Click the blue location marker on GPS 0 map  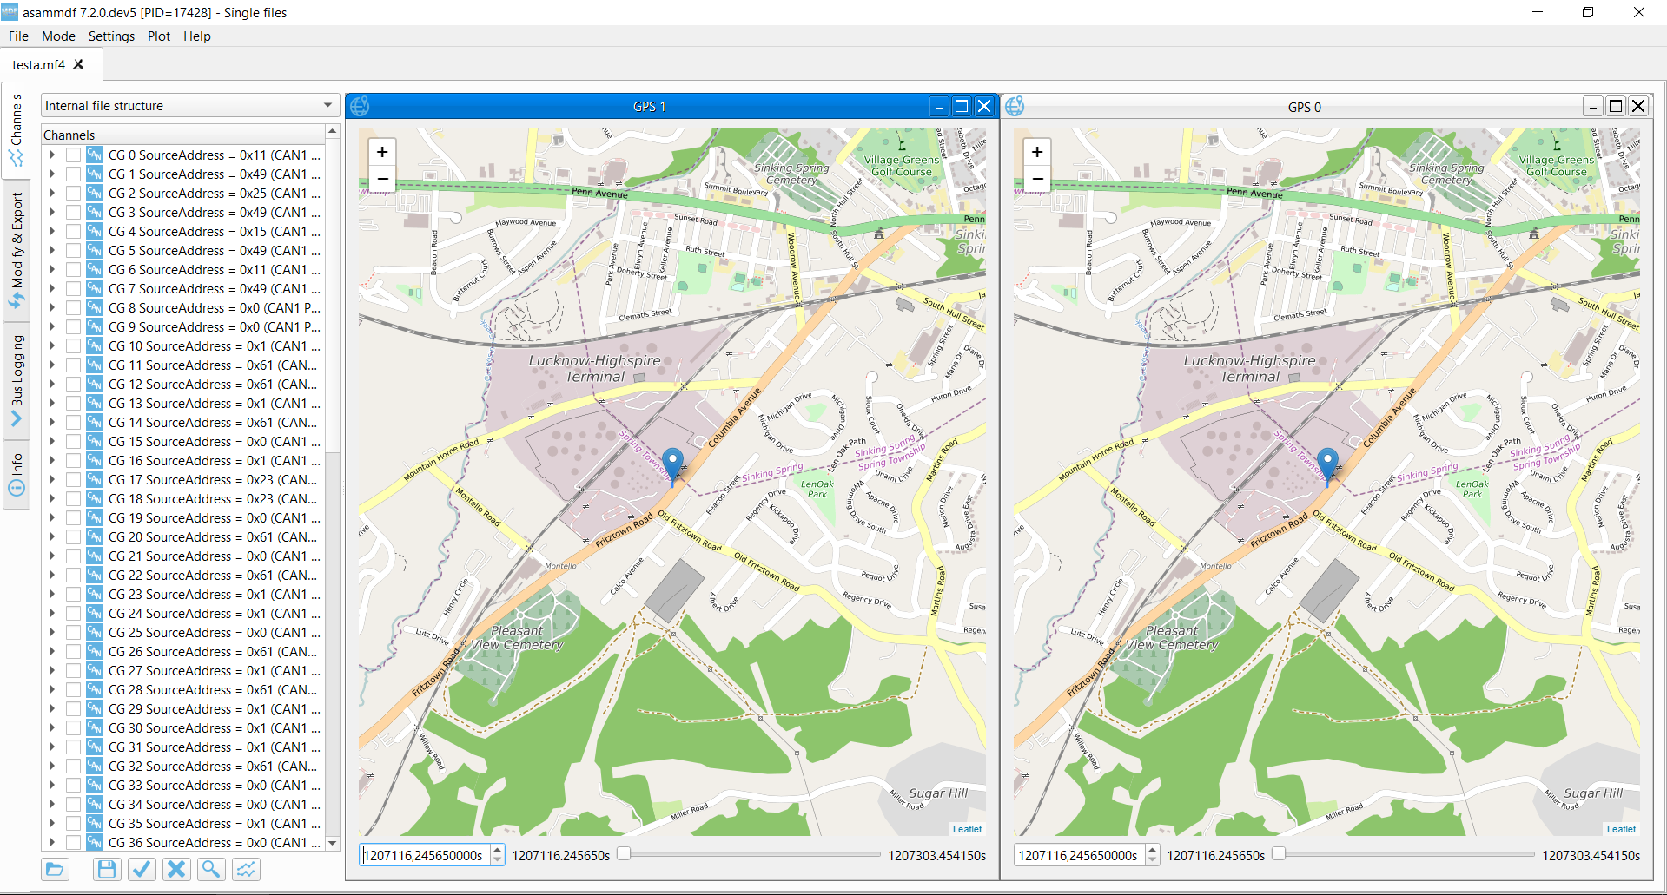(1327, 464)
